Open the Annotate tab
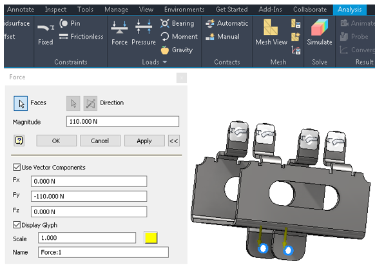Image resolution: width=375 pixels, height=265 pixels. click(21, 10)
